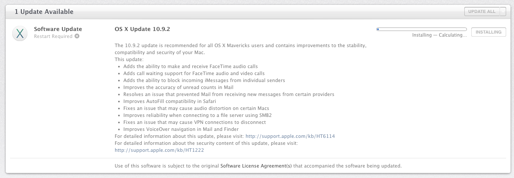Open the support.apple.com/kb/HT6114 link
Screen dimensions: 514x178
tap(290, 136)
